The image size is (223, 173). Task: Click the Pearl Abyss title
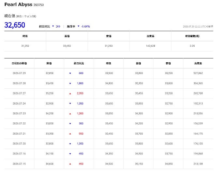[18, 5]
